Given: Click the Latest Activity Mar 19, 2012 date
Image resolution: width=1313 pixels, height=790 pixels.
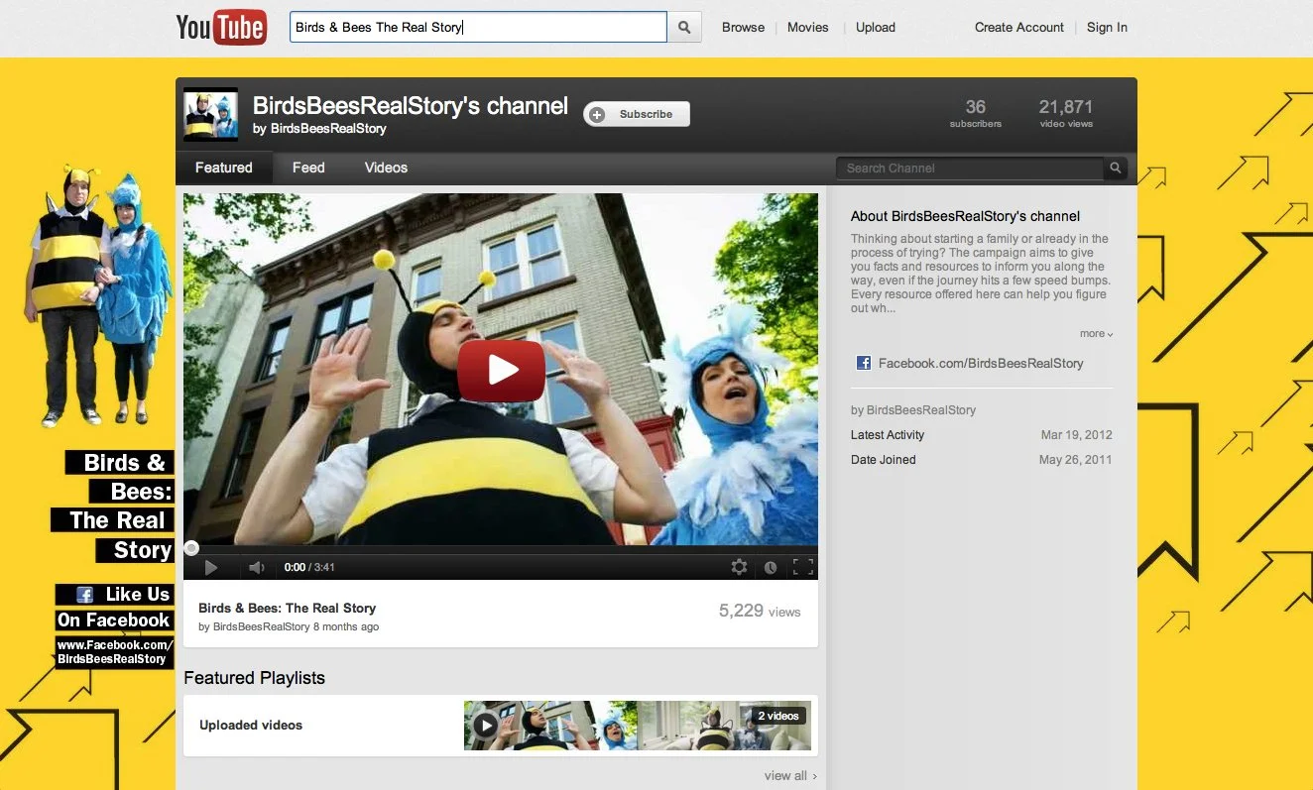Looking at the screenshot, I should [1076, 435].
